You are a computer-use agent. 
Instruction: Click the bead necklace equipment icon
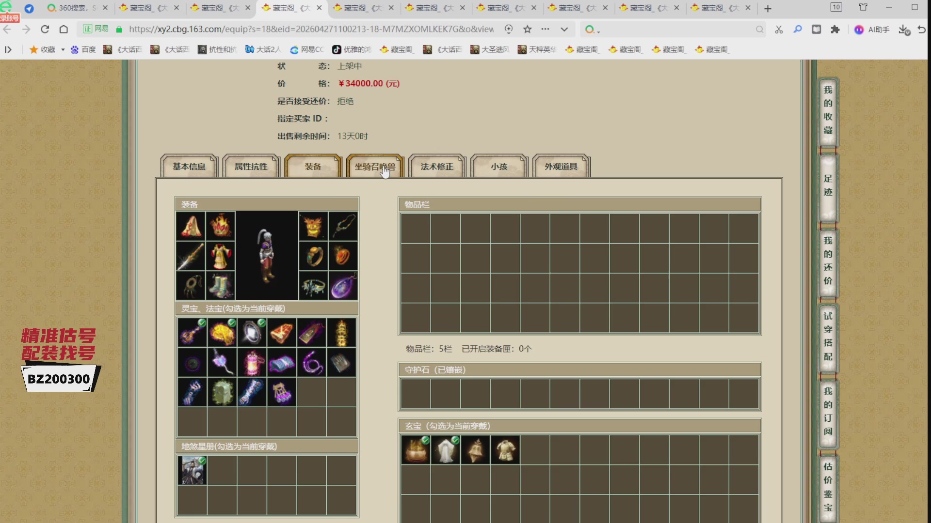[x=343, y=226]
